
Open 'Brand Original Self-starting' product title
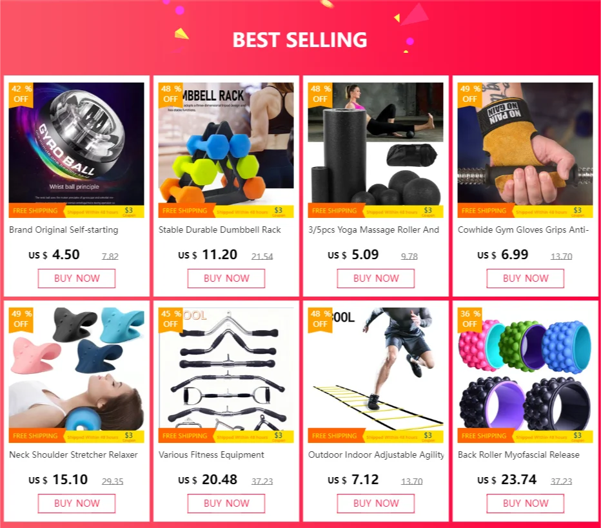click(64, 230)
